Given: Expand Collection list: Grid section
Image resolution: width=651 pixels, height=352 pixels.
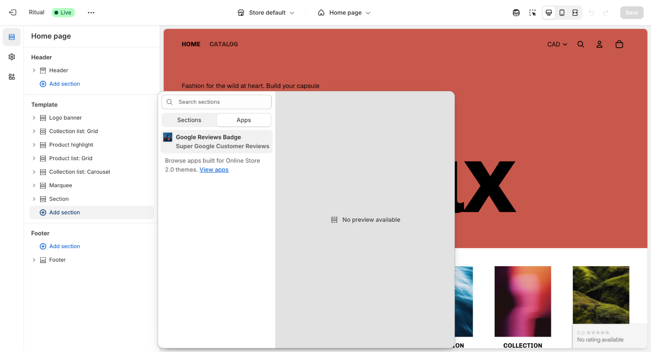Looking at the screenshot, I should pyautogui.click(x=34, y=131).
